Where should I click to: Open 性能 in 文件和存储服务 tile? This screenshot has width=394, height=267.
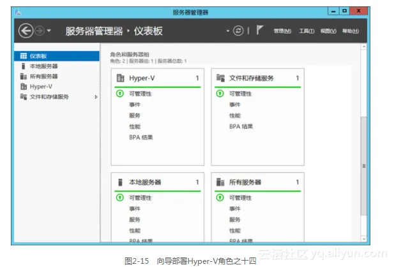235,115
